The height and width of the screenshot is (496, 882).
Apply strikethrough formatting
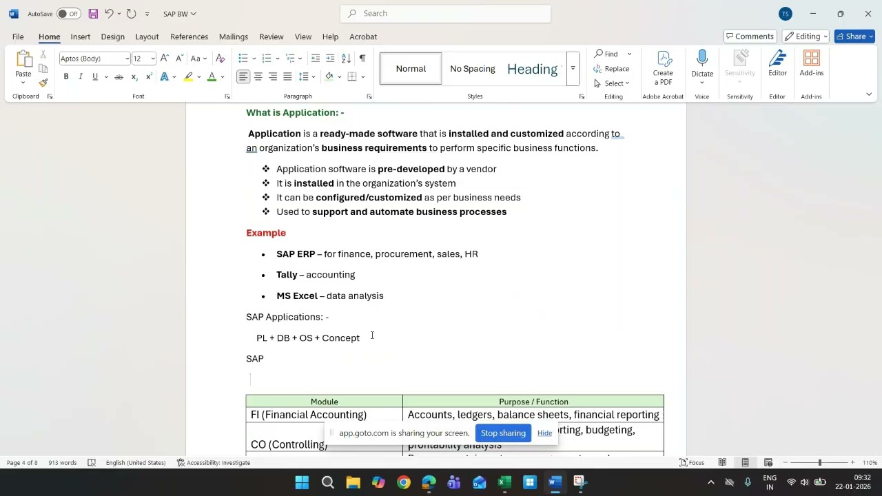point(119,76)
